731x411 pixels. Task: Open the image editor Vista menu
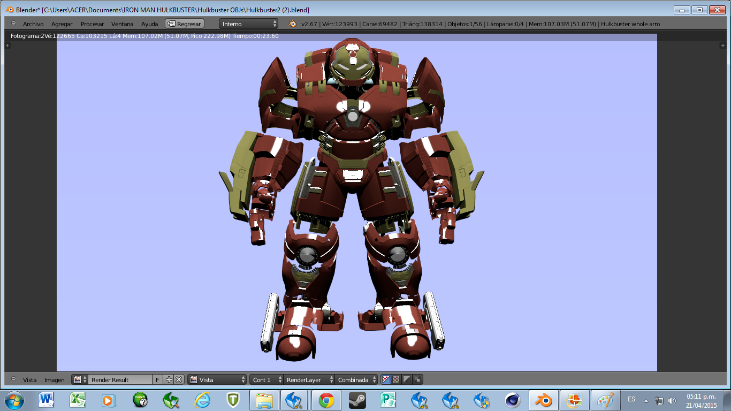click(x=29, y=380)
